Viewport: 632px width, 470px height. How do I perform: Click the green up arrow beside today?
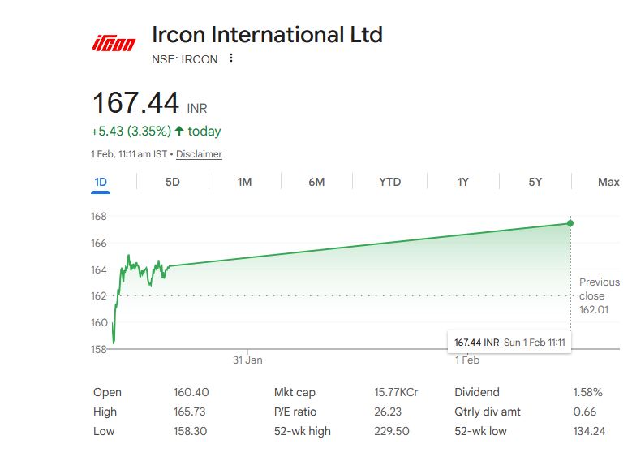click(179, 131)
